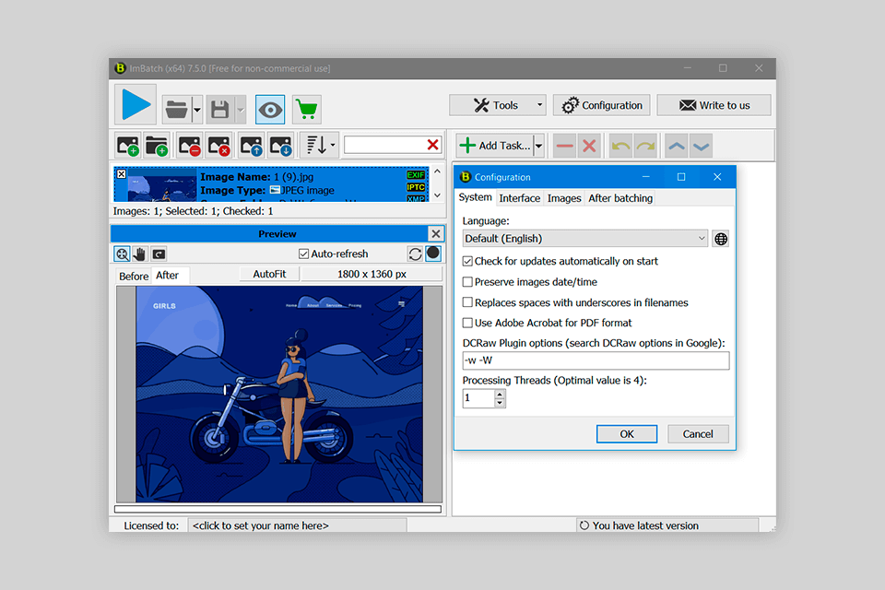Expand the open-folder dropdown arrow
885x590 pixels.
point(197,110)
